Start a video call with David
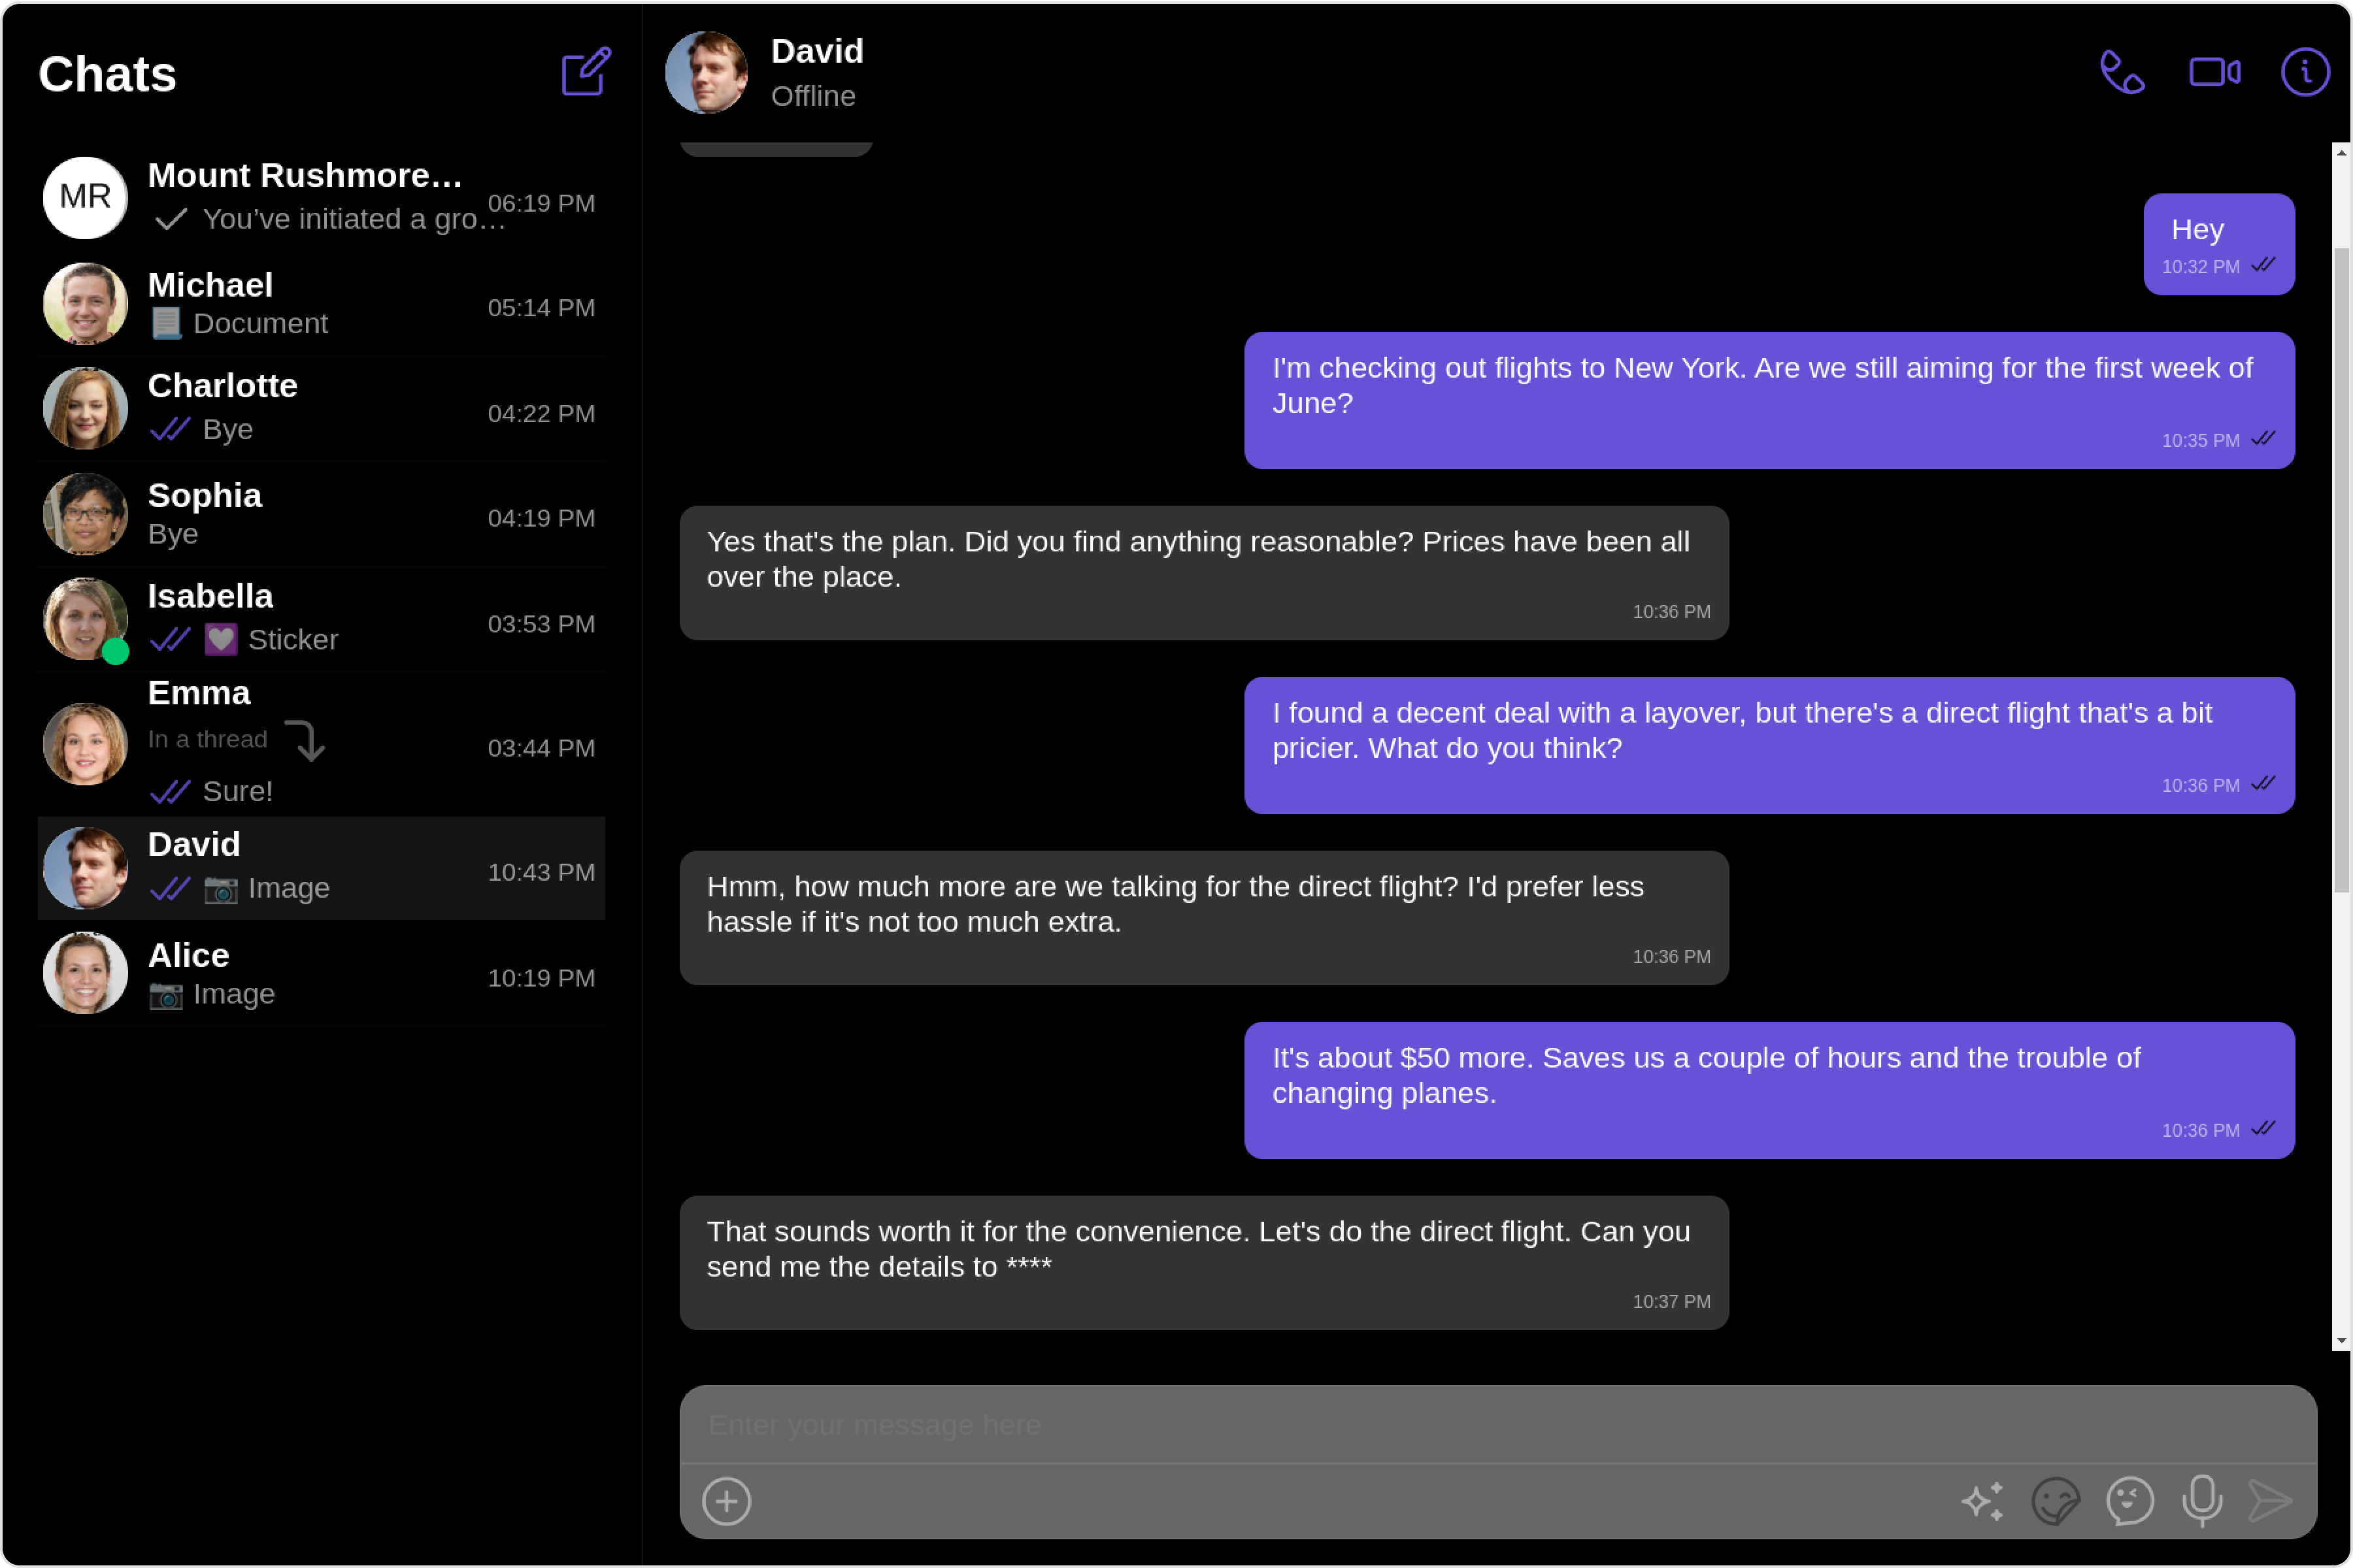Viewport: 2353px width, 1568px height. pyautogui.click(x=2214, y=72)
